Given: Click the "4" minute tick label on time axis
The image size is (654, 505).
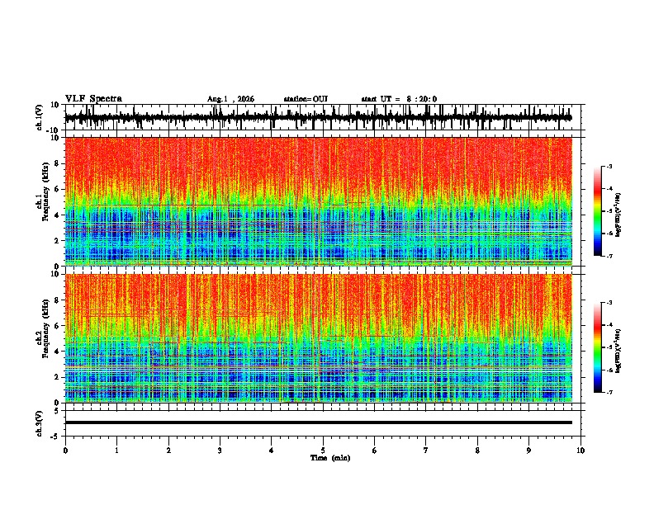Looking at the screenshot, I should tap(272, 451).
